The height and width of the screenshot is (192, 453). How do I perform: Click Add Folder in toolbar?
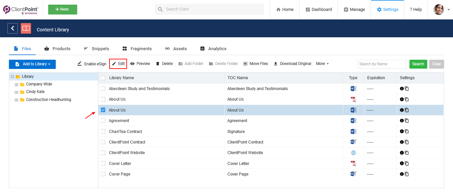click(191, 64)
